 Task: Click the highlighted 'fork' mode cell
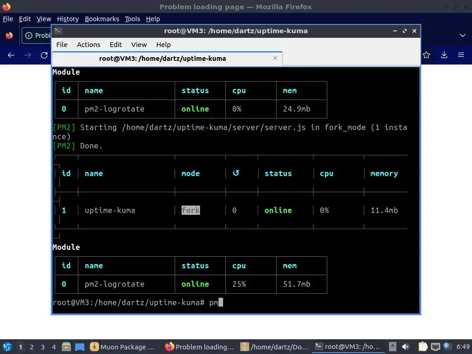click(190, 210)
